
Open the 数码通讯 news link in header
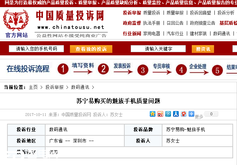pos(221,33)
